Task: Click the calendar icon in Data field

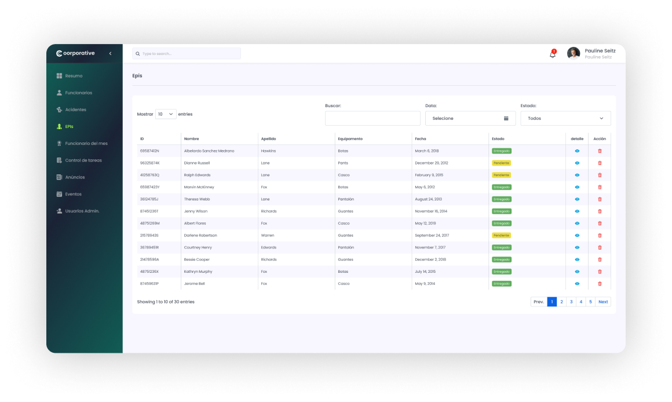Action: click(x=506, y=118)
